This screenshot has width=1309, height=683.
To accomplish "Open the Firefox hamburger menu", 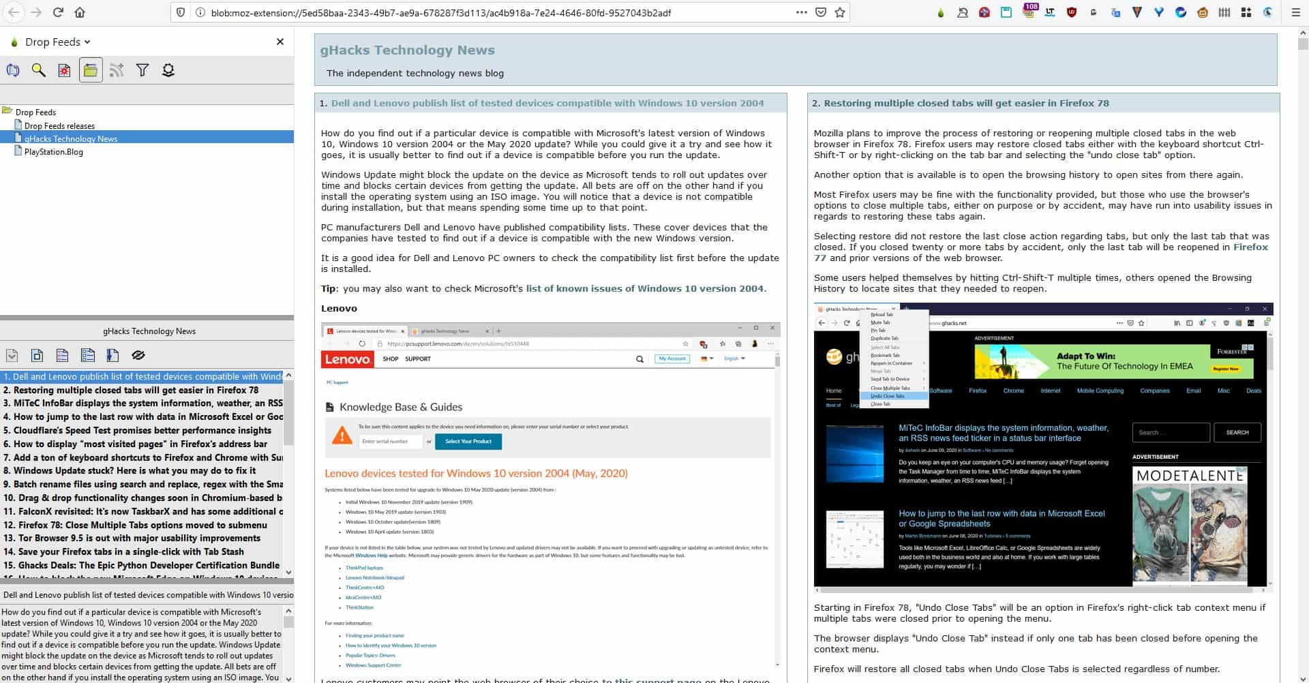I will [x=1296, y=12].
